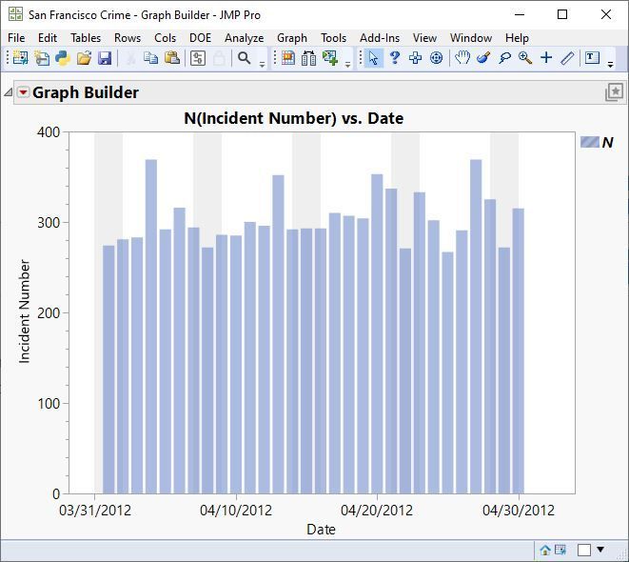The height and width of the screenshot is (562, 629).
Task: Click the Open file folder icon
Action: click(x=84, y=58)
